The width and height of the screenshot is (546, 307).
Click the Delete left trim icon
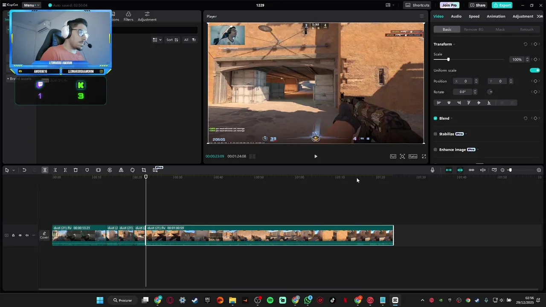click(55, 170)
